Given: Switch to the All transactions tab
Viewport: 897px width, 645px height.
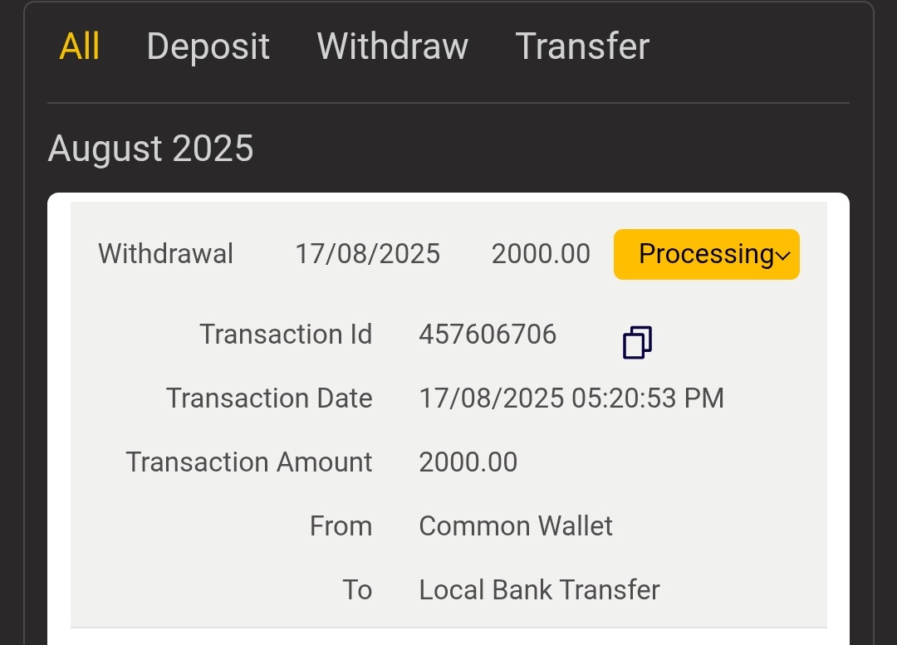Looking at the screenshot, I should 80,46.
